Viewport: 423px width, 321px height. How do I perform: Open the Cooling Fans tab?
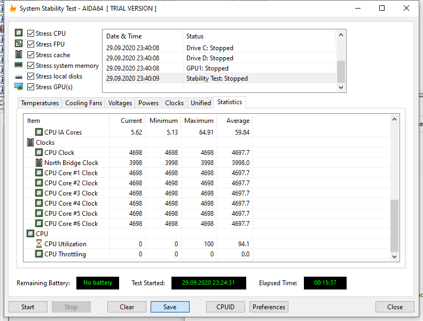[83, 103]
